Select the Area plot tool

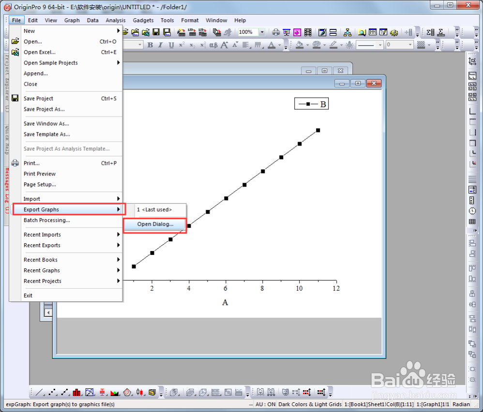click(115, 392)
